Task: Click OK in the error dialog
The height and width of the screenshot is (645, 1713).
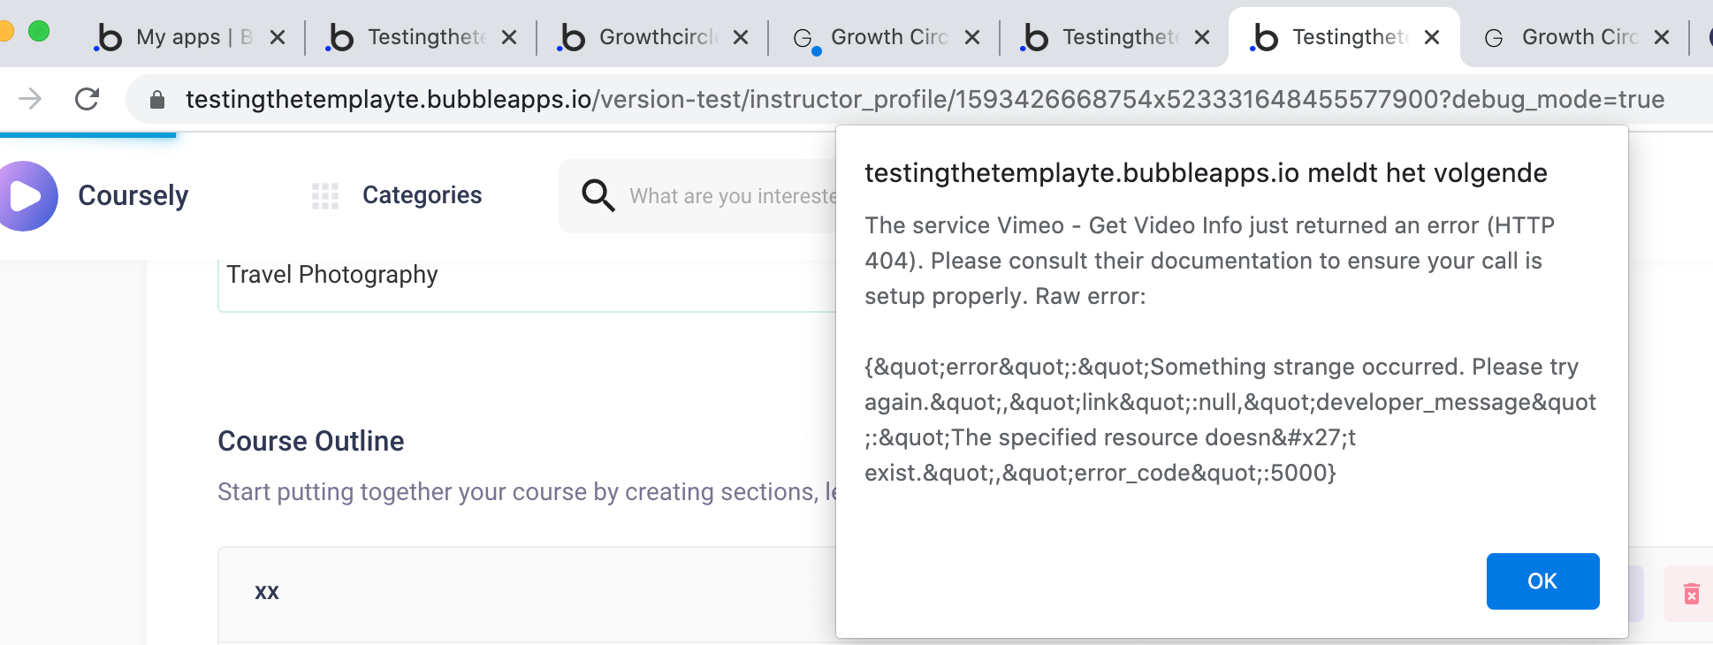Action: coord(1542,581)
